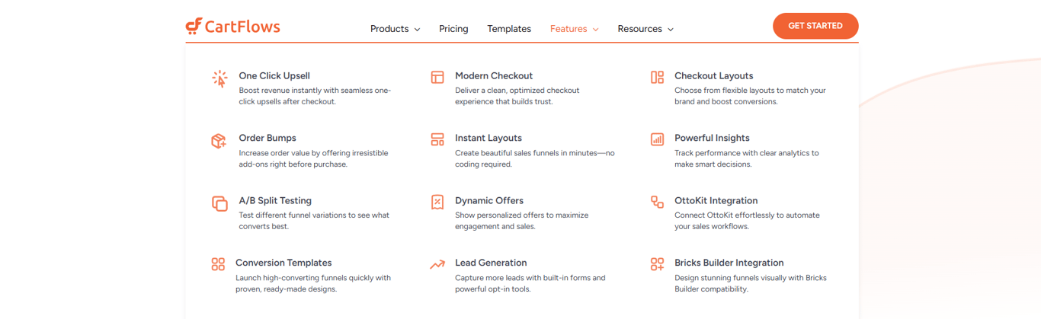Open the Powerful Insights link

(x=712, y=139)
